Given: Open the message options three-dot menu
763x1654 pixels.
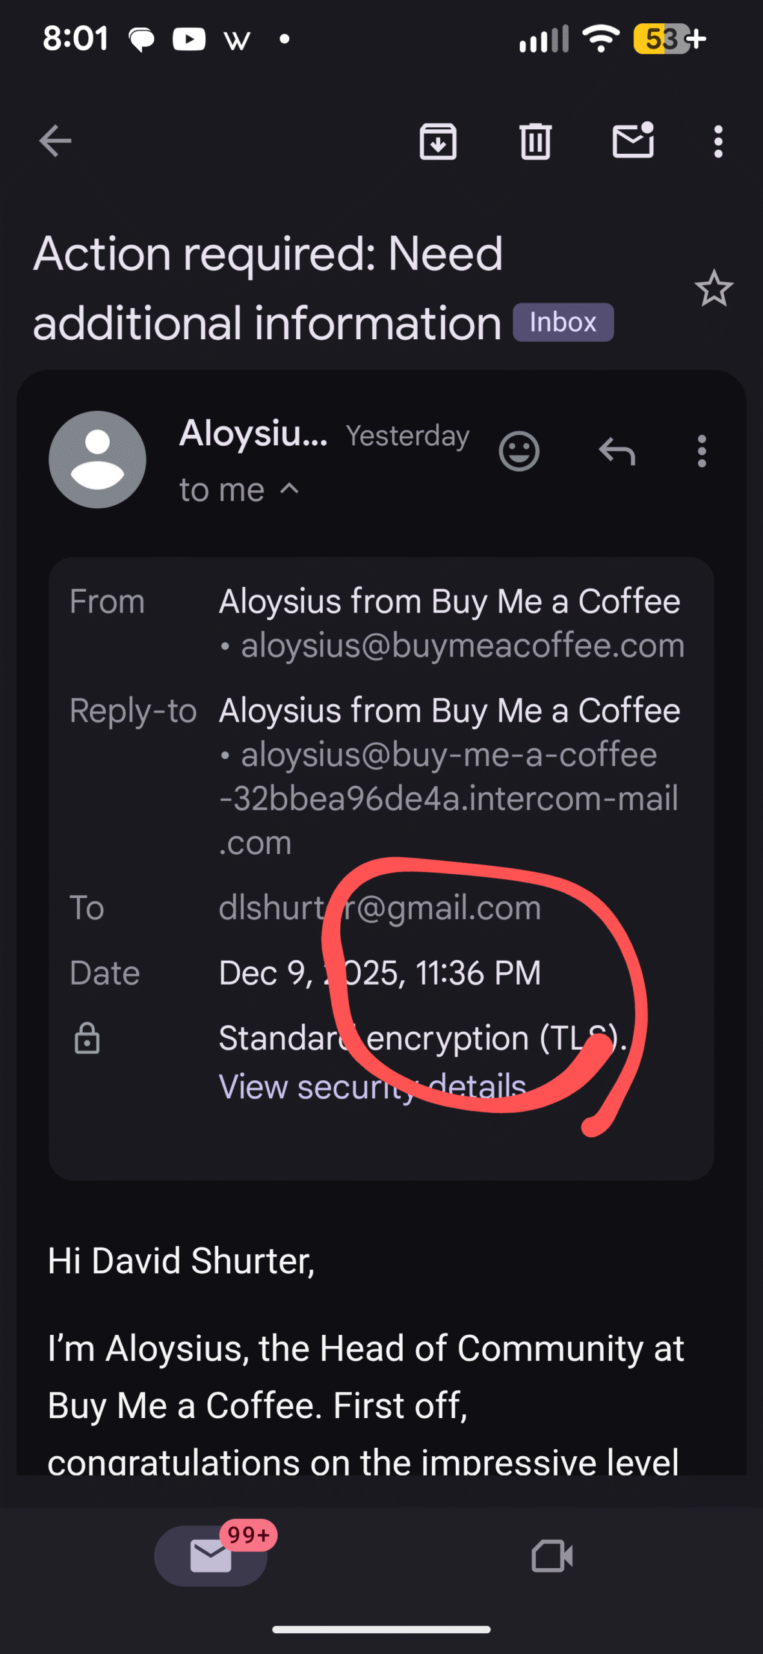Looking at the screenshot, I should click(702, 451).
